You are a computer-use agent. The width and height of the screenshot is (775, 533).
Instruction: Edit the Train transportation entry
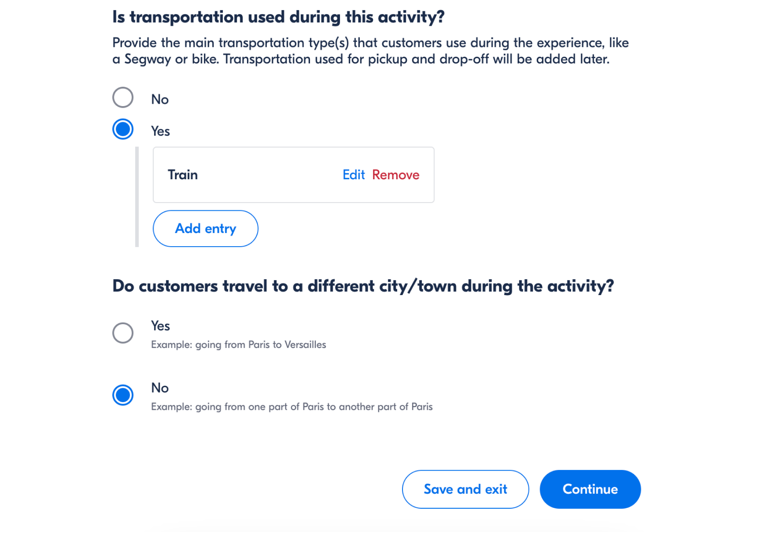coord(353,175)
